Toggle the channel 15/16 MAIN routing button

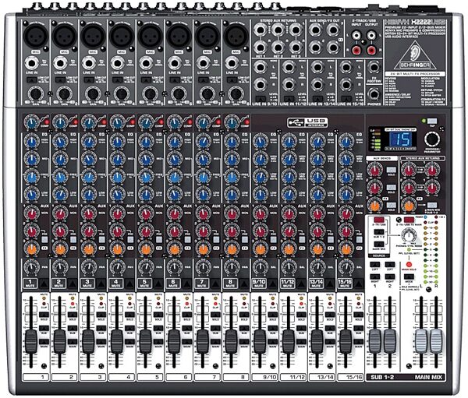coord(359,342)
